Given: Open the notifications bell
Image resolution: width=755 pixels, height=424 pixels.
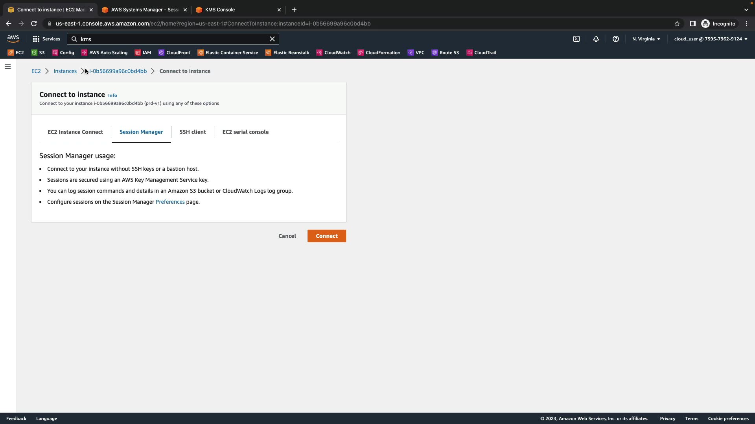Looking at the screenshot, I should click(596, 39).
